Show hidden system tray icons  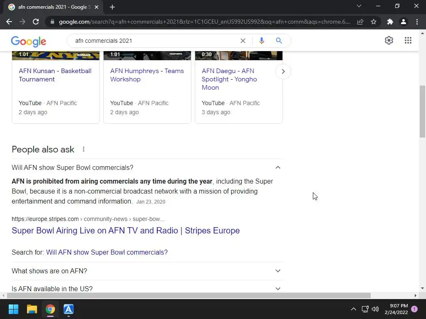[354, 309]
